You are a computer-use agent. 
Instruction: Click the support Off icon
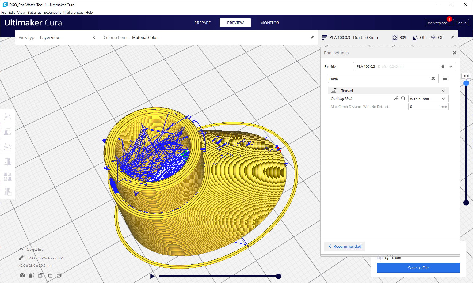tap(415, 37)
